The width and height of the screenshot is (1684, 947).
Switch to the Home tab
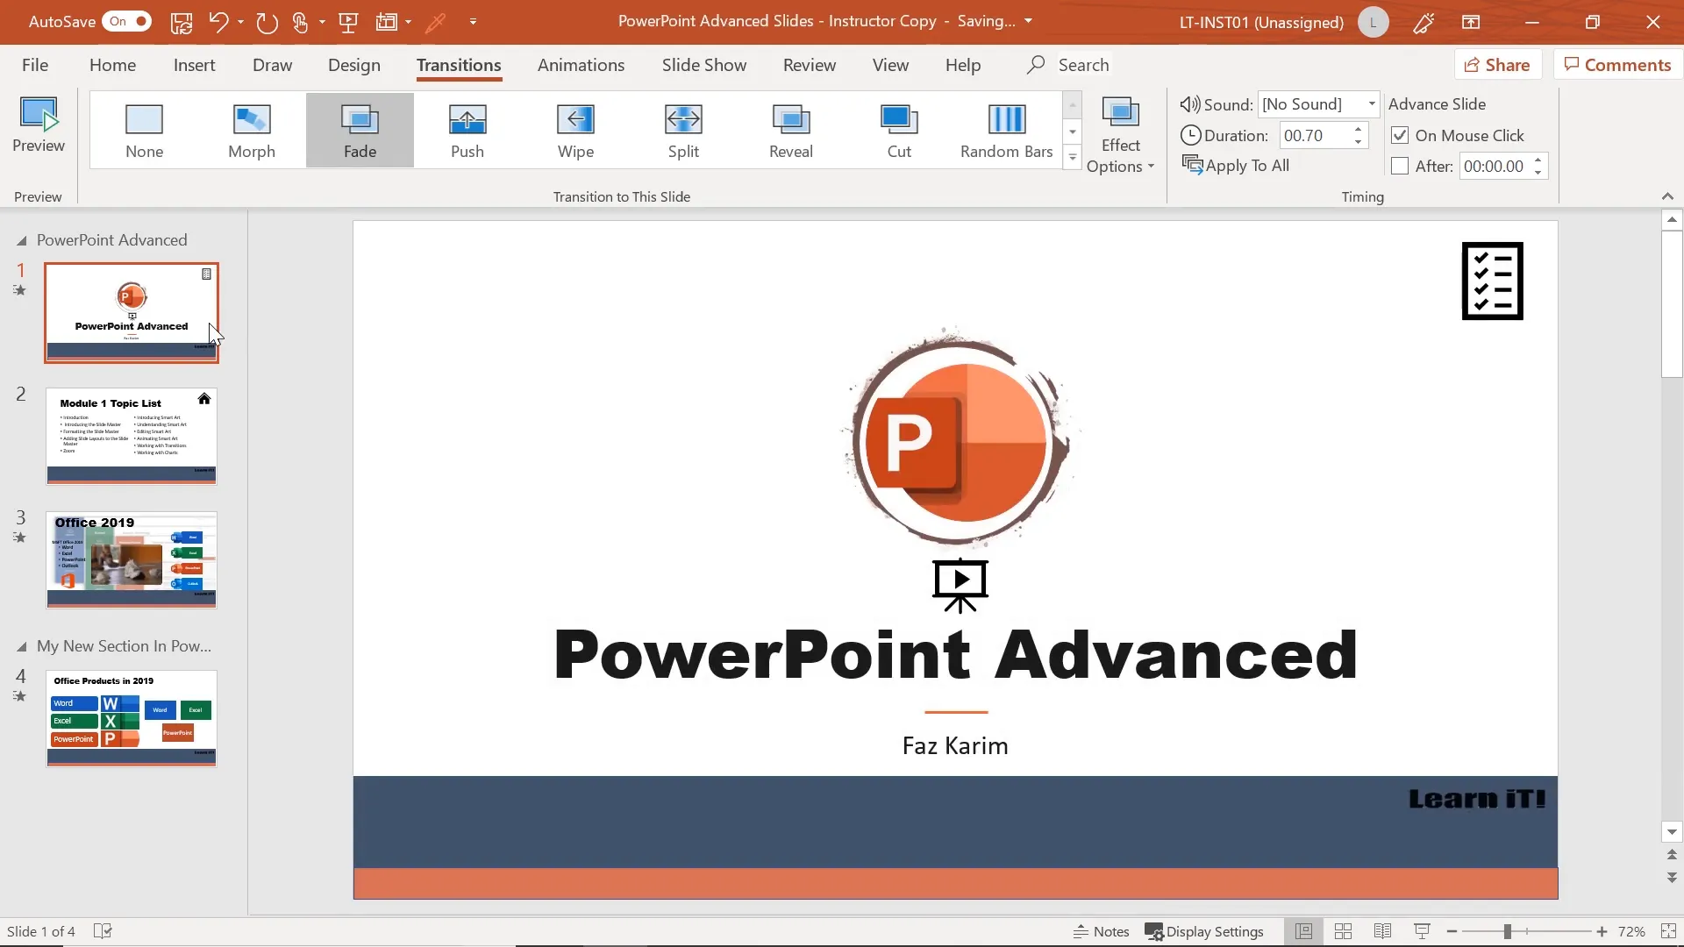[112, 65]
